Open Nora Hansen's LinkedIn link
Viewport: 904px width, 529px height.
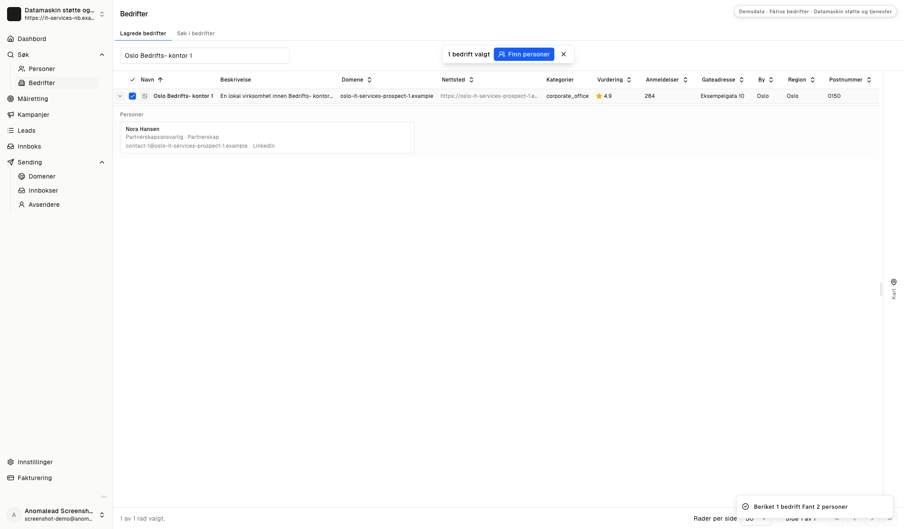tap(264, 146)
